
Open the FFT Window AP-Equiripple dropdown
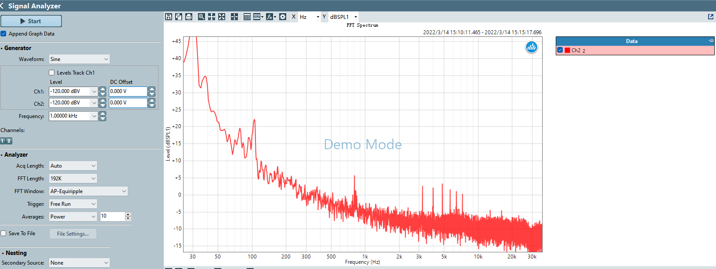pyautogui.click(x=88, y=191)
